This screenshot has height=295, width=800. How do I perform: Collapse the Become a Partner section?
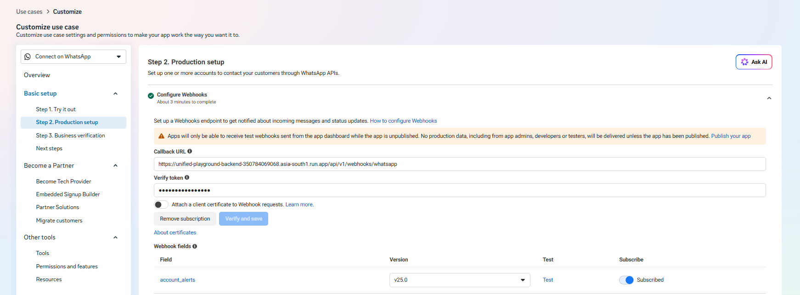tap(115, 165)
